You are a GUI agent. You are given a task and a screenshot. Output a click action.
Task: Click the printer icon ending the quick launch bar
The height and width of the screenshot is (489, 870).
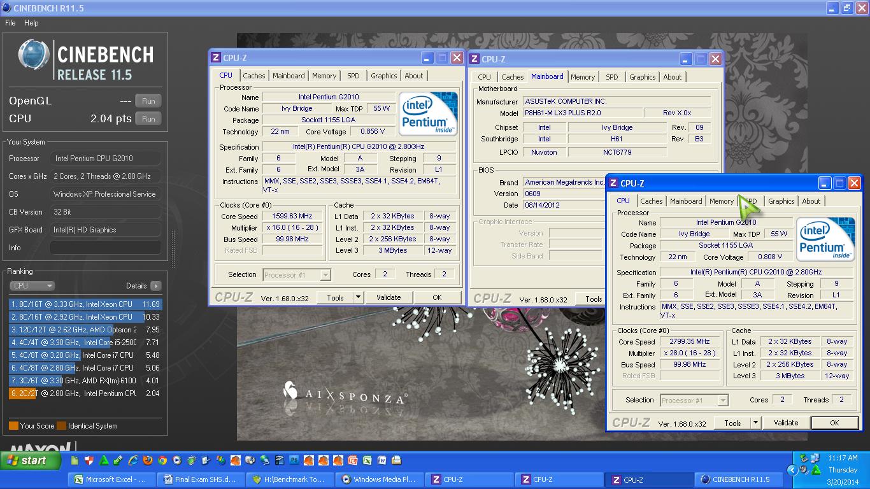[396, 460]
